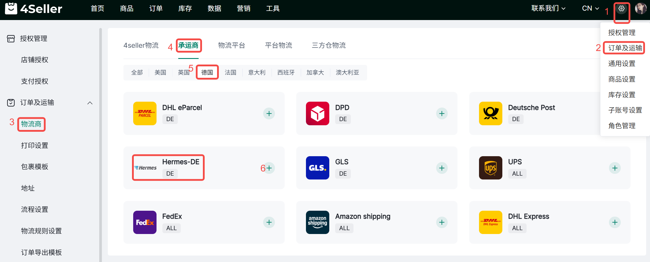
Task: Open 打印设置 in the sidebar
Action: (x=35, y=146)
